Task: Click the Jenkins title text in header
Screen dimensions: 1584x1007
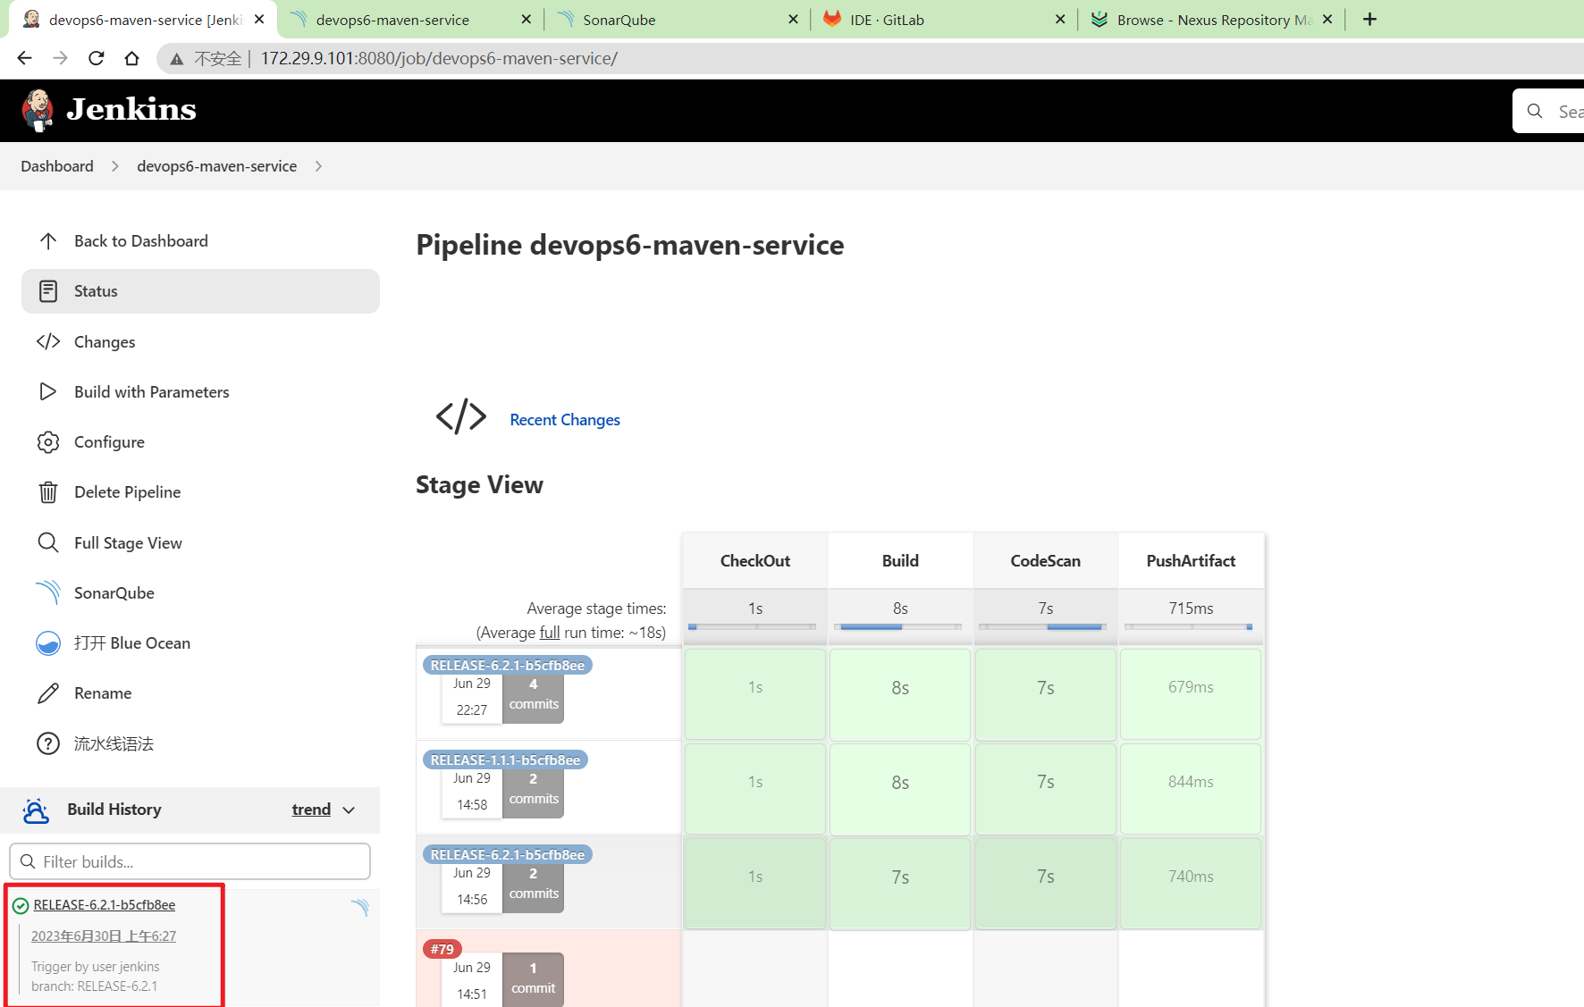Action: pos(131,109)
